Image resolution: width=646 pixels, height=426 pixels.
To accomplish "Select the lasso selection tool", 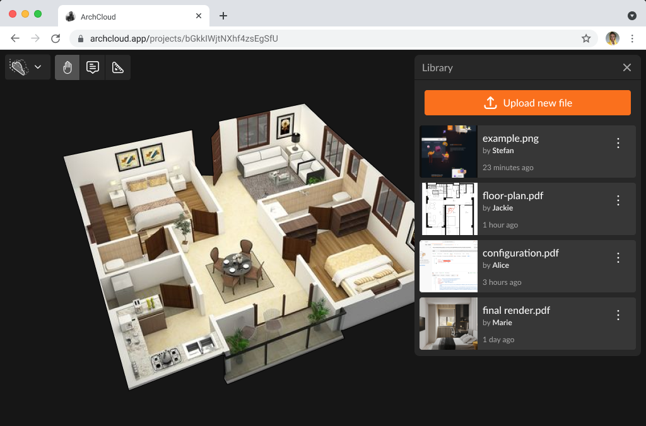I will (19, 67).
